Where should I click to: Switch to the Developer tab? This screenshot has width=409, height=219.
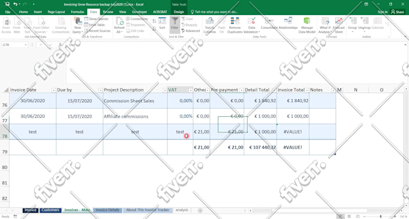(x=140, y=12)
